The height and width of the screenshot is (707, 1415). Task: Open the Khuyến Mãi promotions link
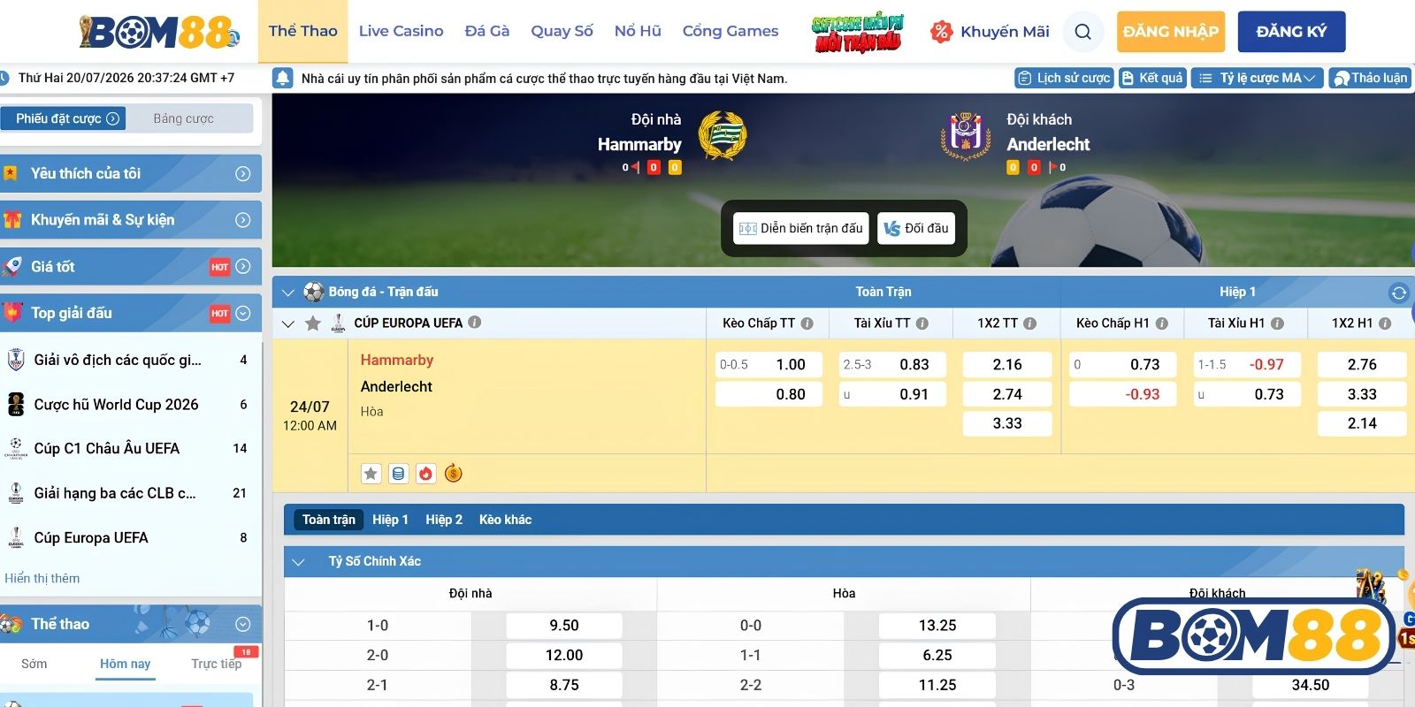(990, 32)
